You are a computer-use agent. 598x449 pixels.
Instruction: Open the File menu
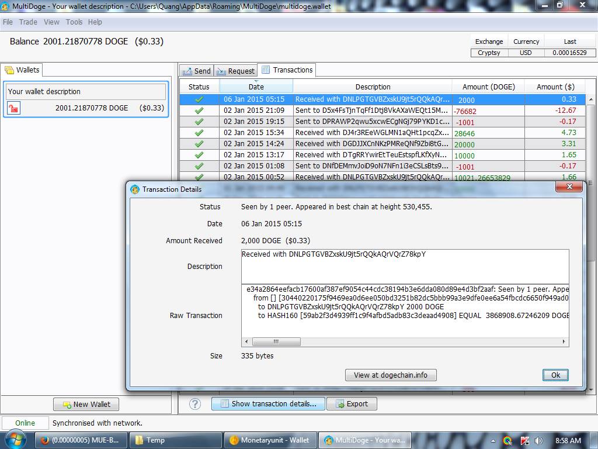(8, 22)
